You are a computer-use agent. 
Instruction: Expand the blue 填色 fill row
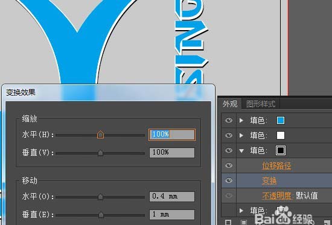pos(241,120)
